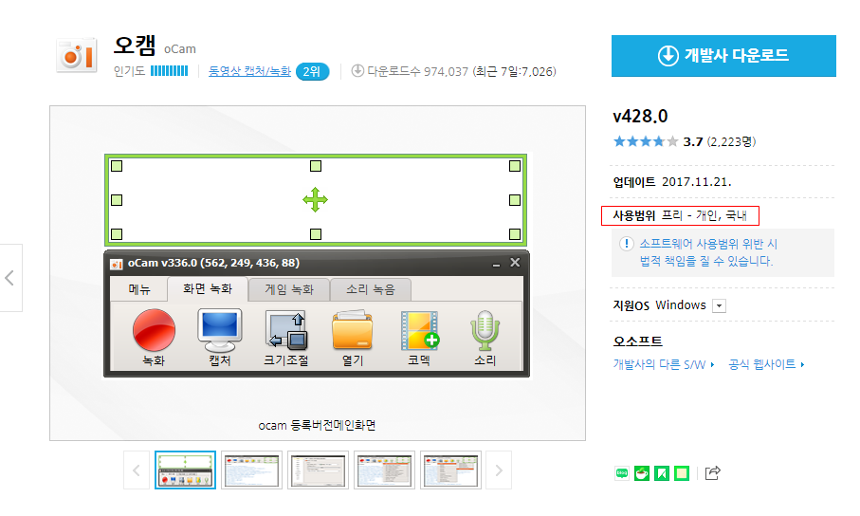860x516 pixels.
Task: Open the 열기 folder icon
Action: pyautogui.click(x=352, y=330)
